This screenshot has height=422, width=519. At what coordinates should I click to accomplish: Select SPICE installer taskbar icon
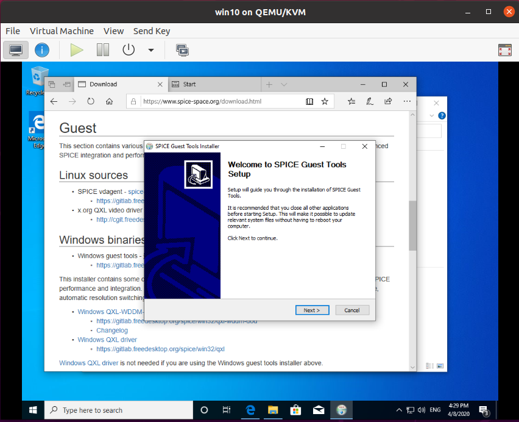[x=341, y=410]
